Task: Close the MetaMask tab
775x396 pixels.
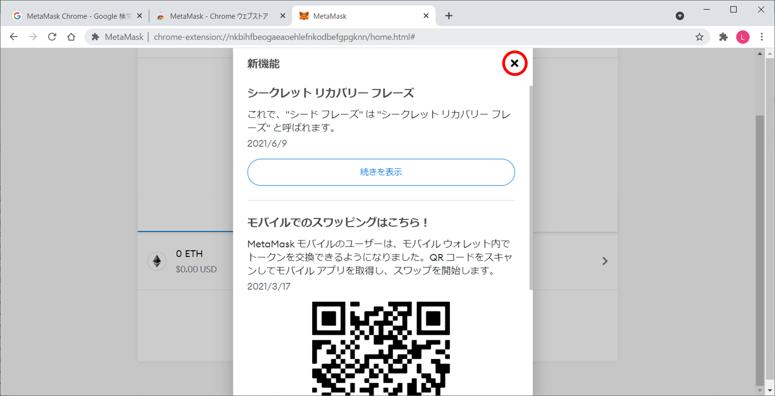Action: (x=426, y=16)
